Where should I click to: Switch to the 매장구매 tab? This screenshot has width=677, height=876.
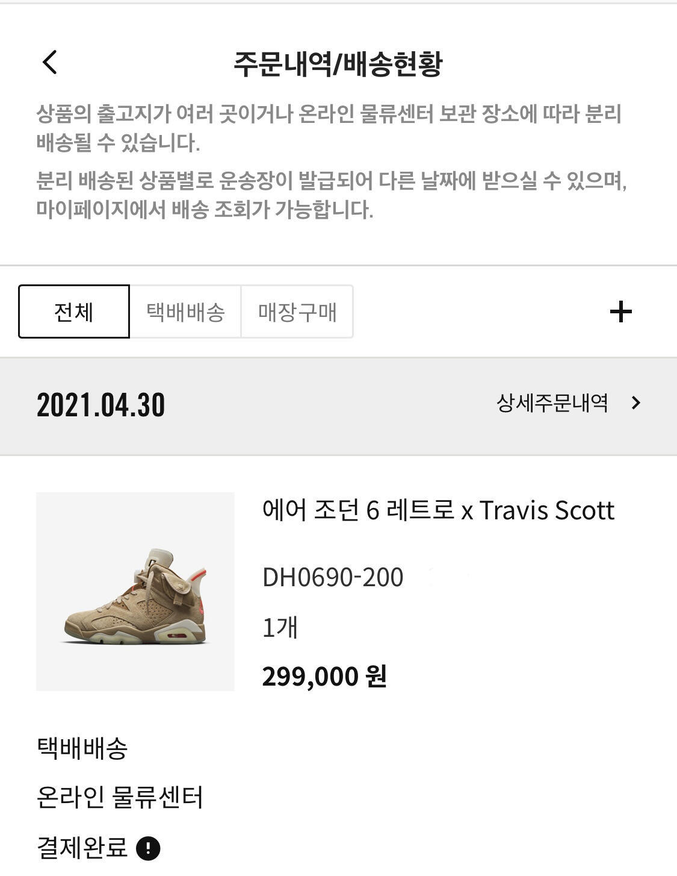tap(297, 311)
